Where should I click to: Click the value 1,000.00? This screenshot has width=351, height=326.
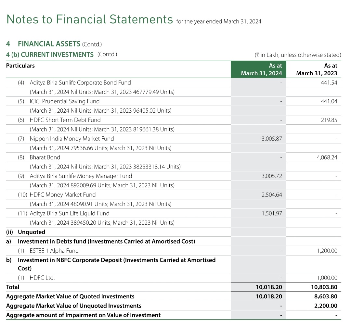(x=327, y=278)
